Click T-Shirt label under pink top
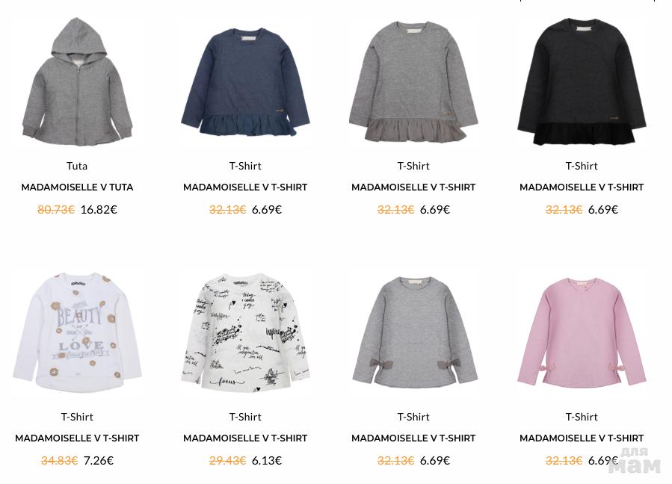The height and width of the screenshot is (484, 672). 582,417
